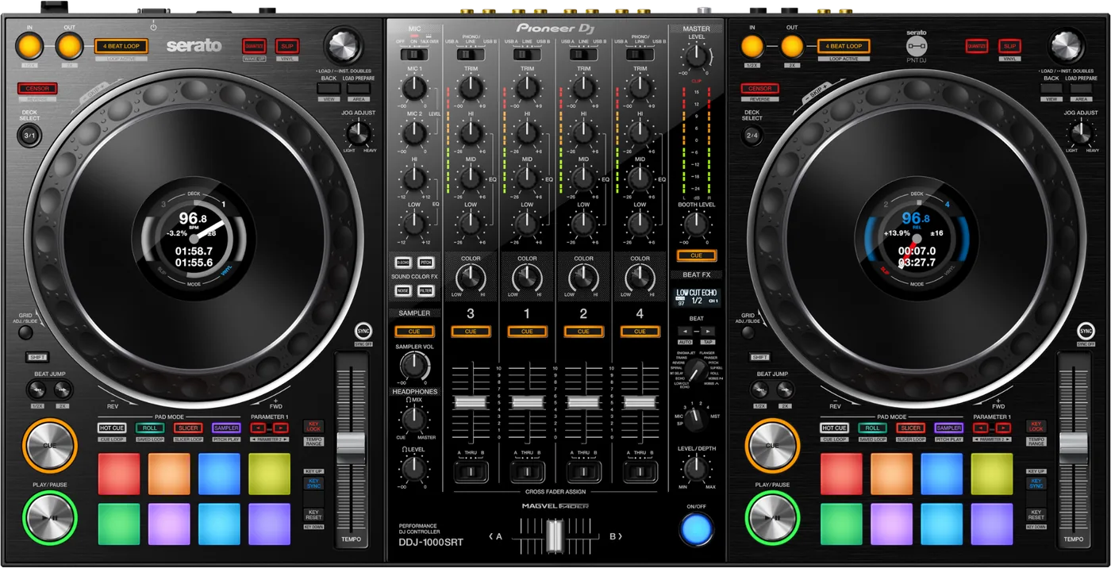Hit the right deck round CUE button
Viewport: 1111px width, 568px height.
[771, 445]
